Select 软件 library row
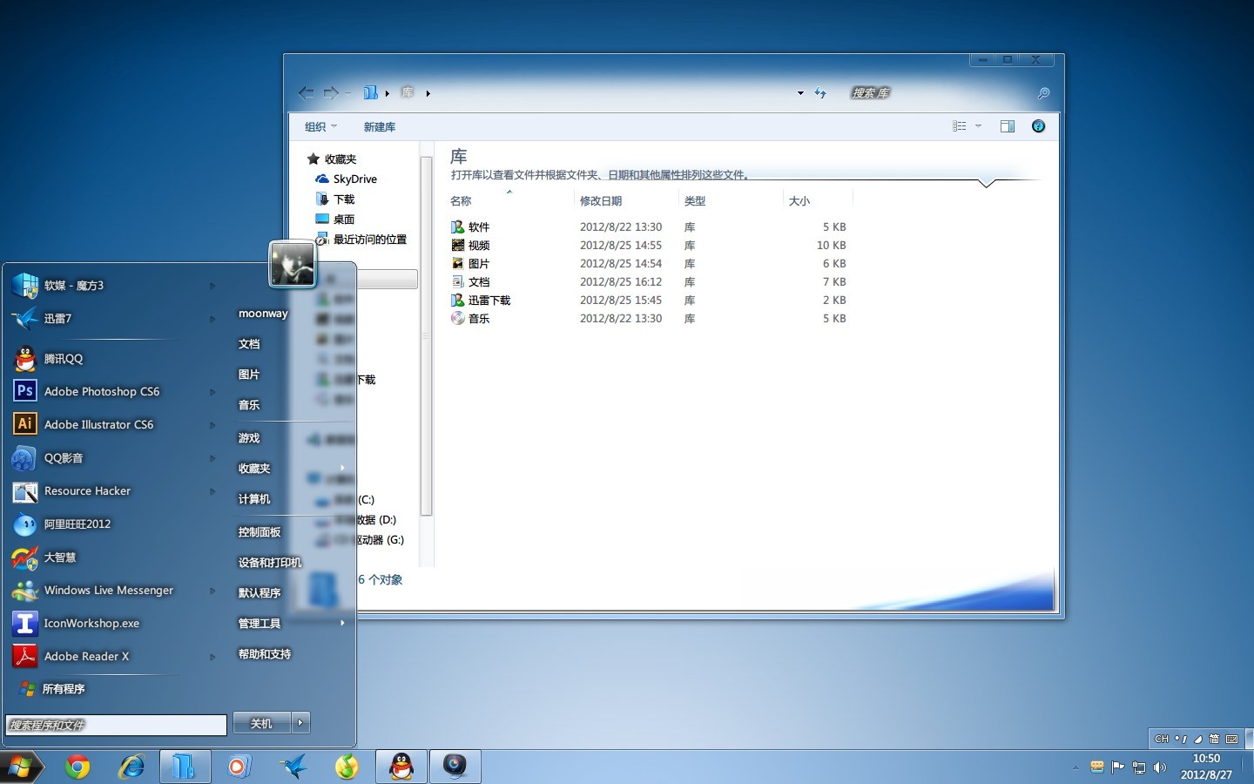 (649, 227)
